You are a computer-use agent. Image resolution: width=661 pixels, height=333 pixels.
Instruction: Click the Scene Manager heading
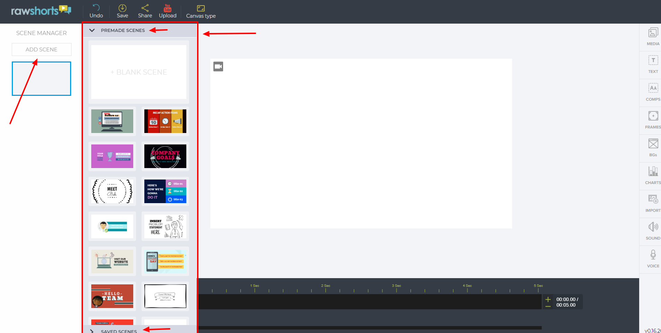tap(41, 33)
